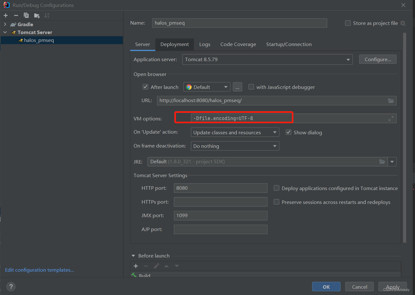Toggle Show dialog checkbox
The height and width of the screenshot is (295, 415).
coord(288,132)
